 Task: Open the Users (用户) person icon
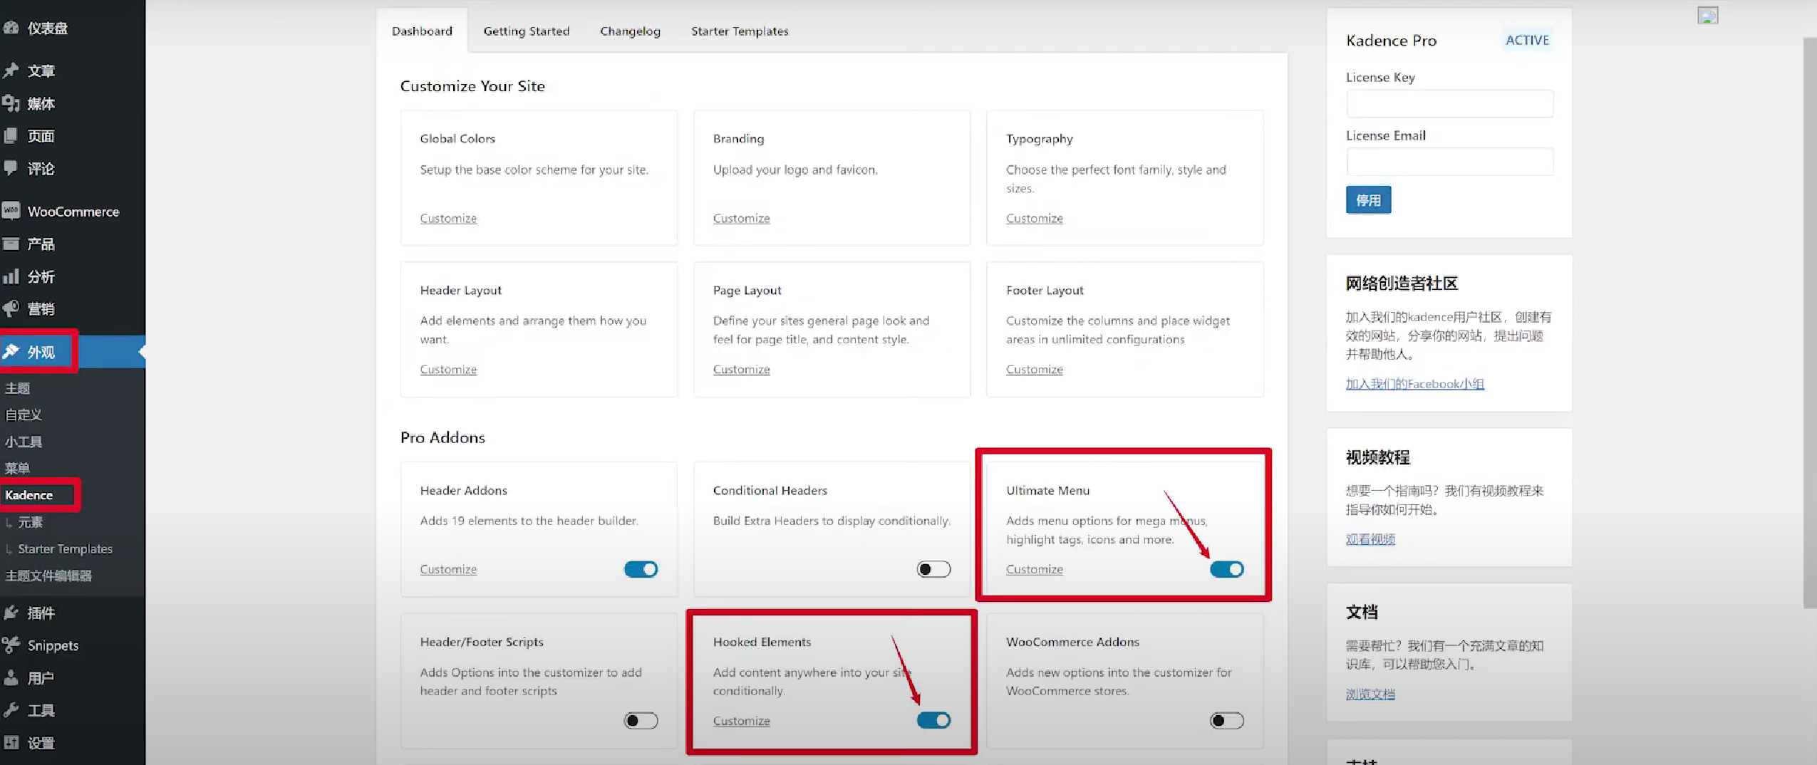coord(11,677)
